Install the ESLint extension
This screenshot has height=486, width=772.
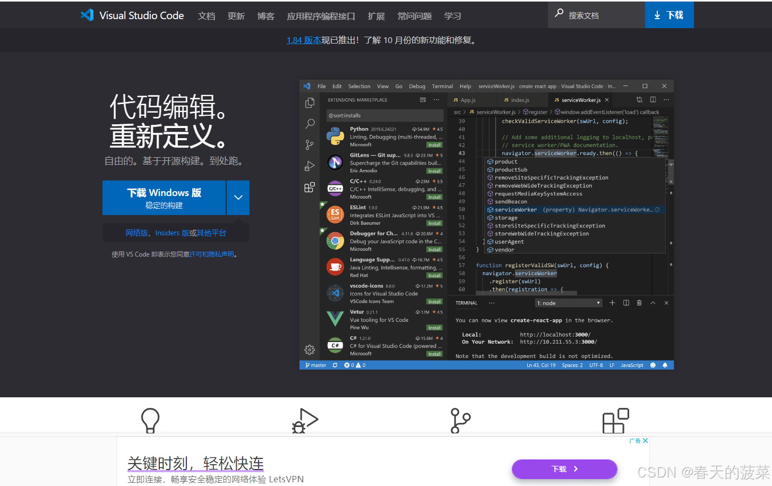434,224
